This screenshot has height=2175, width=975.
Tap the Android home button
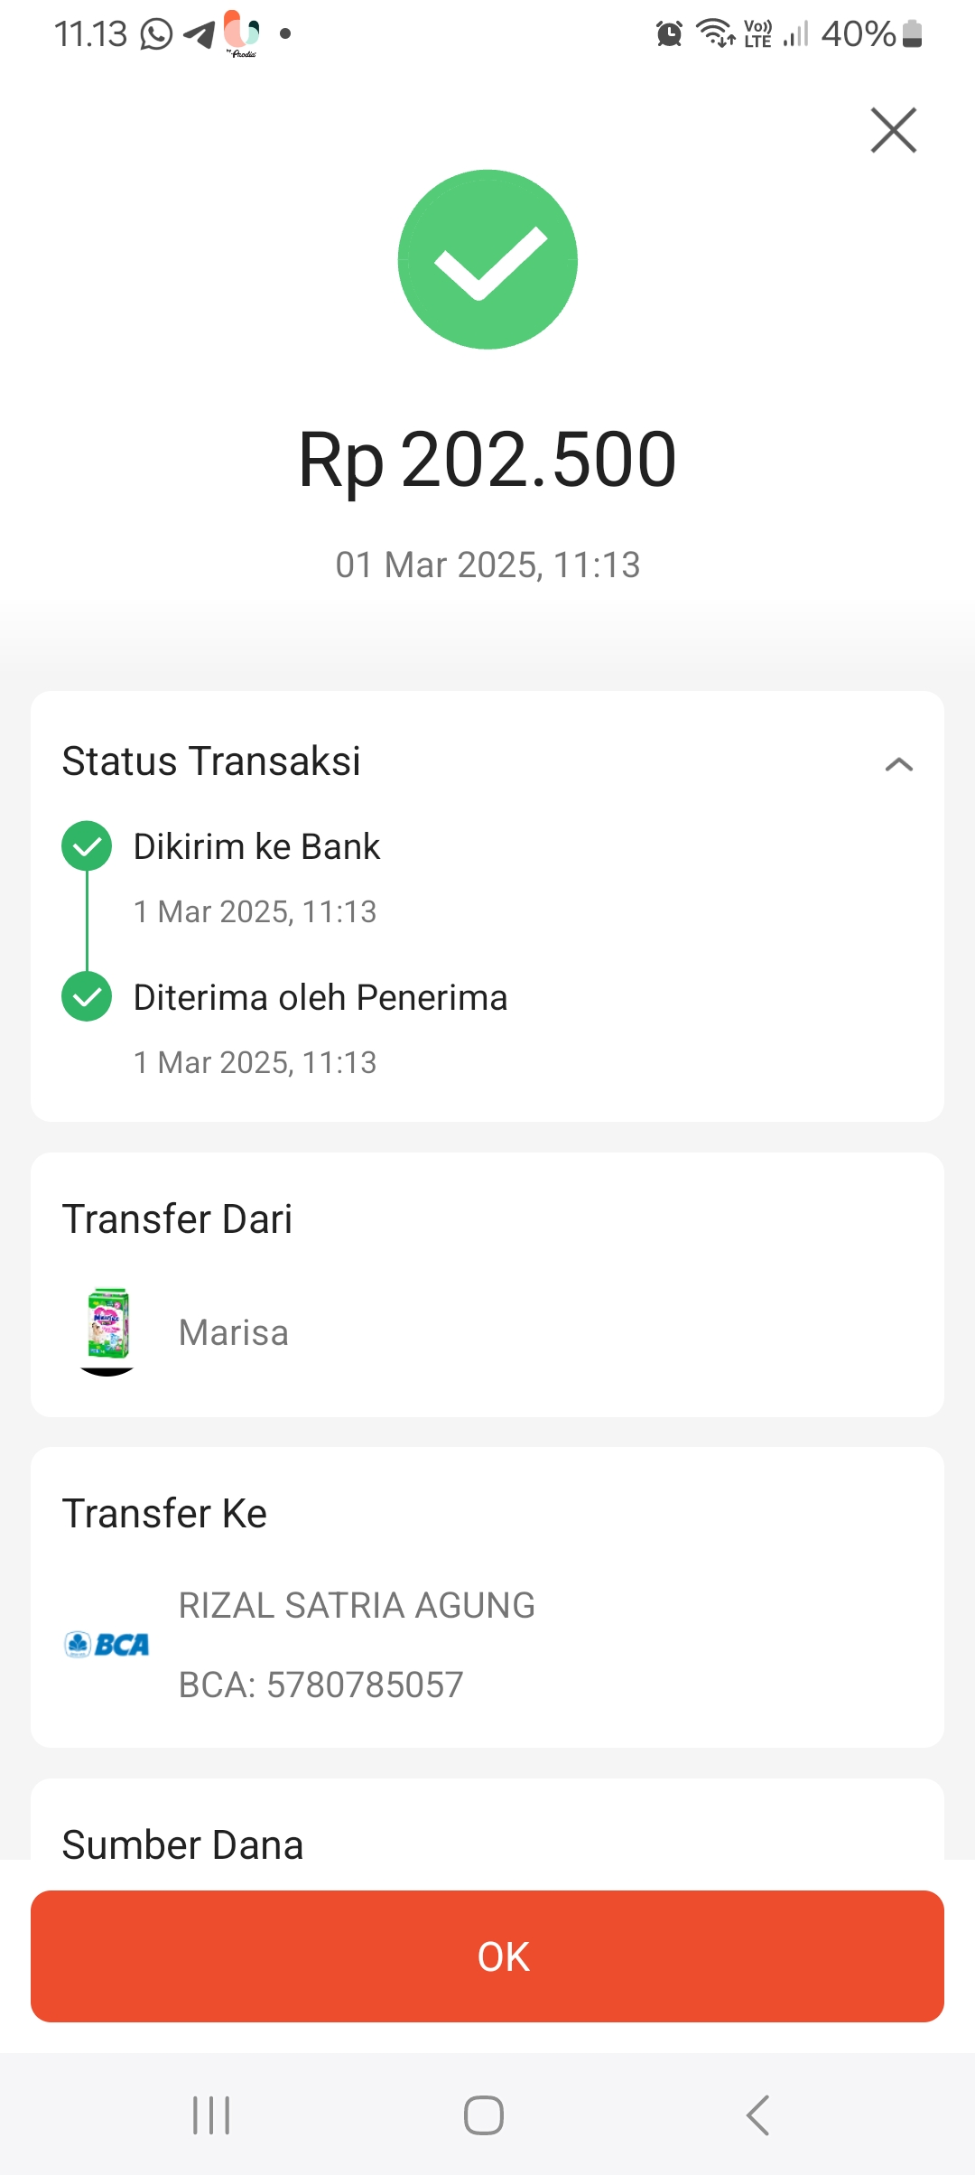(x=484, y=2115)
